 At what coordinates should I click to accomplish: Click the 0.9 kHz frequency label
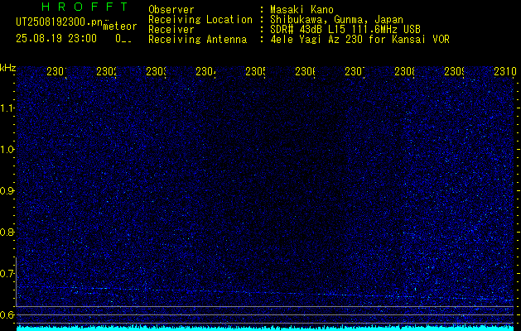pos(7,191)
